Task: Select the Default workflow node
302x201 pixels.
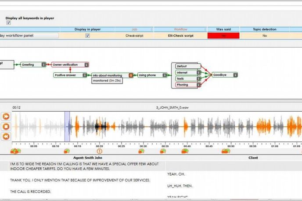Action: point(188,66)
